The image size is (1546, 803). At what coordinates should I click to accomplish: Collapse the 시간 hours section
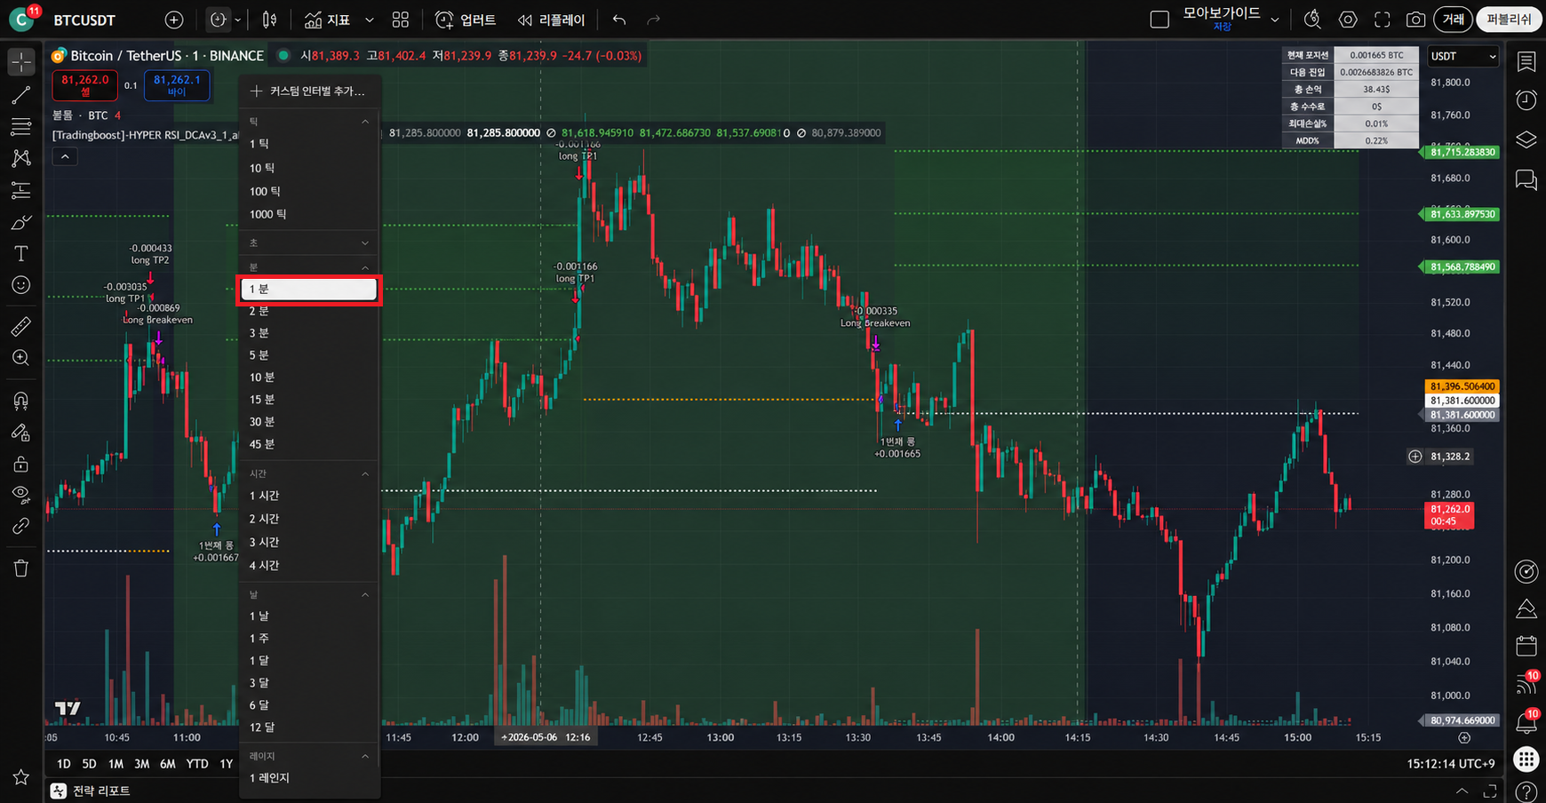[365, 474]
